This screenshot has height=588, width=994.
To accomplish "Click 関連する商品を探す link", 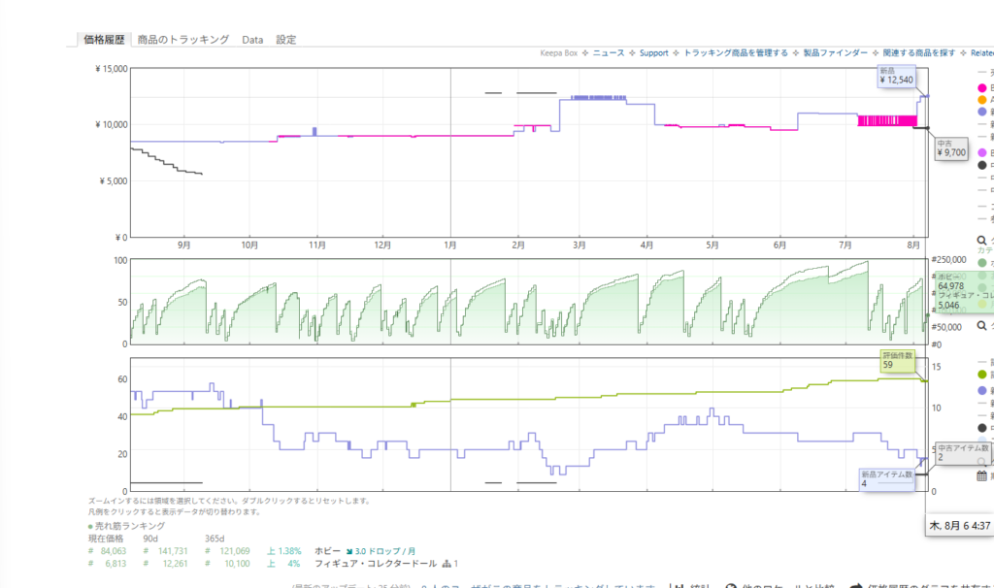I will click(918, 53).
